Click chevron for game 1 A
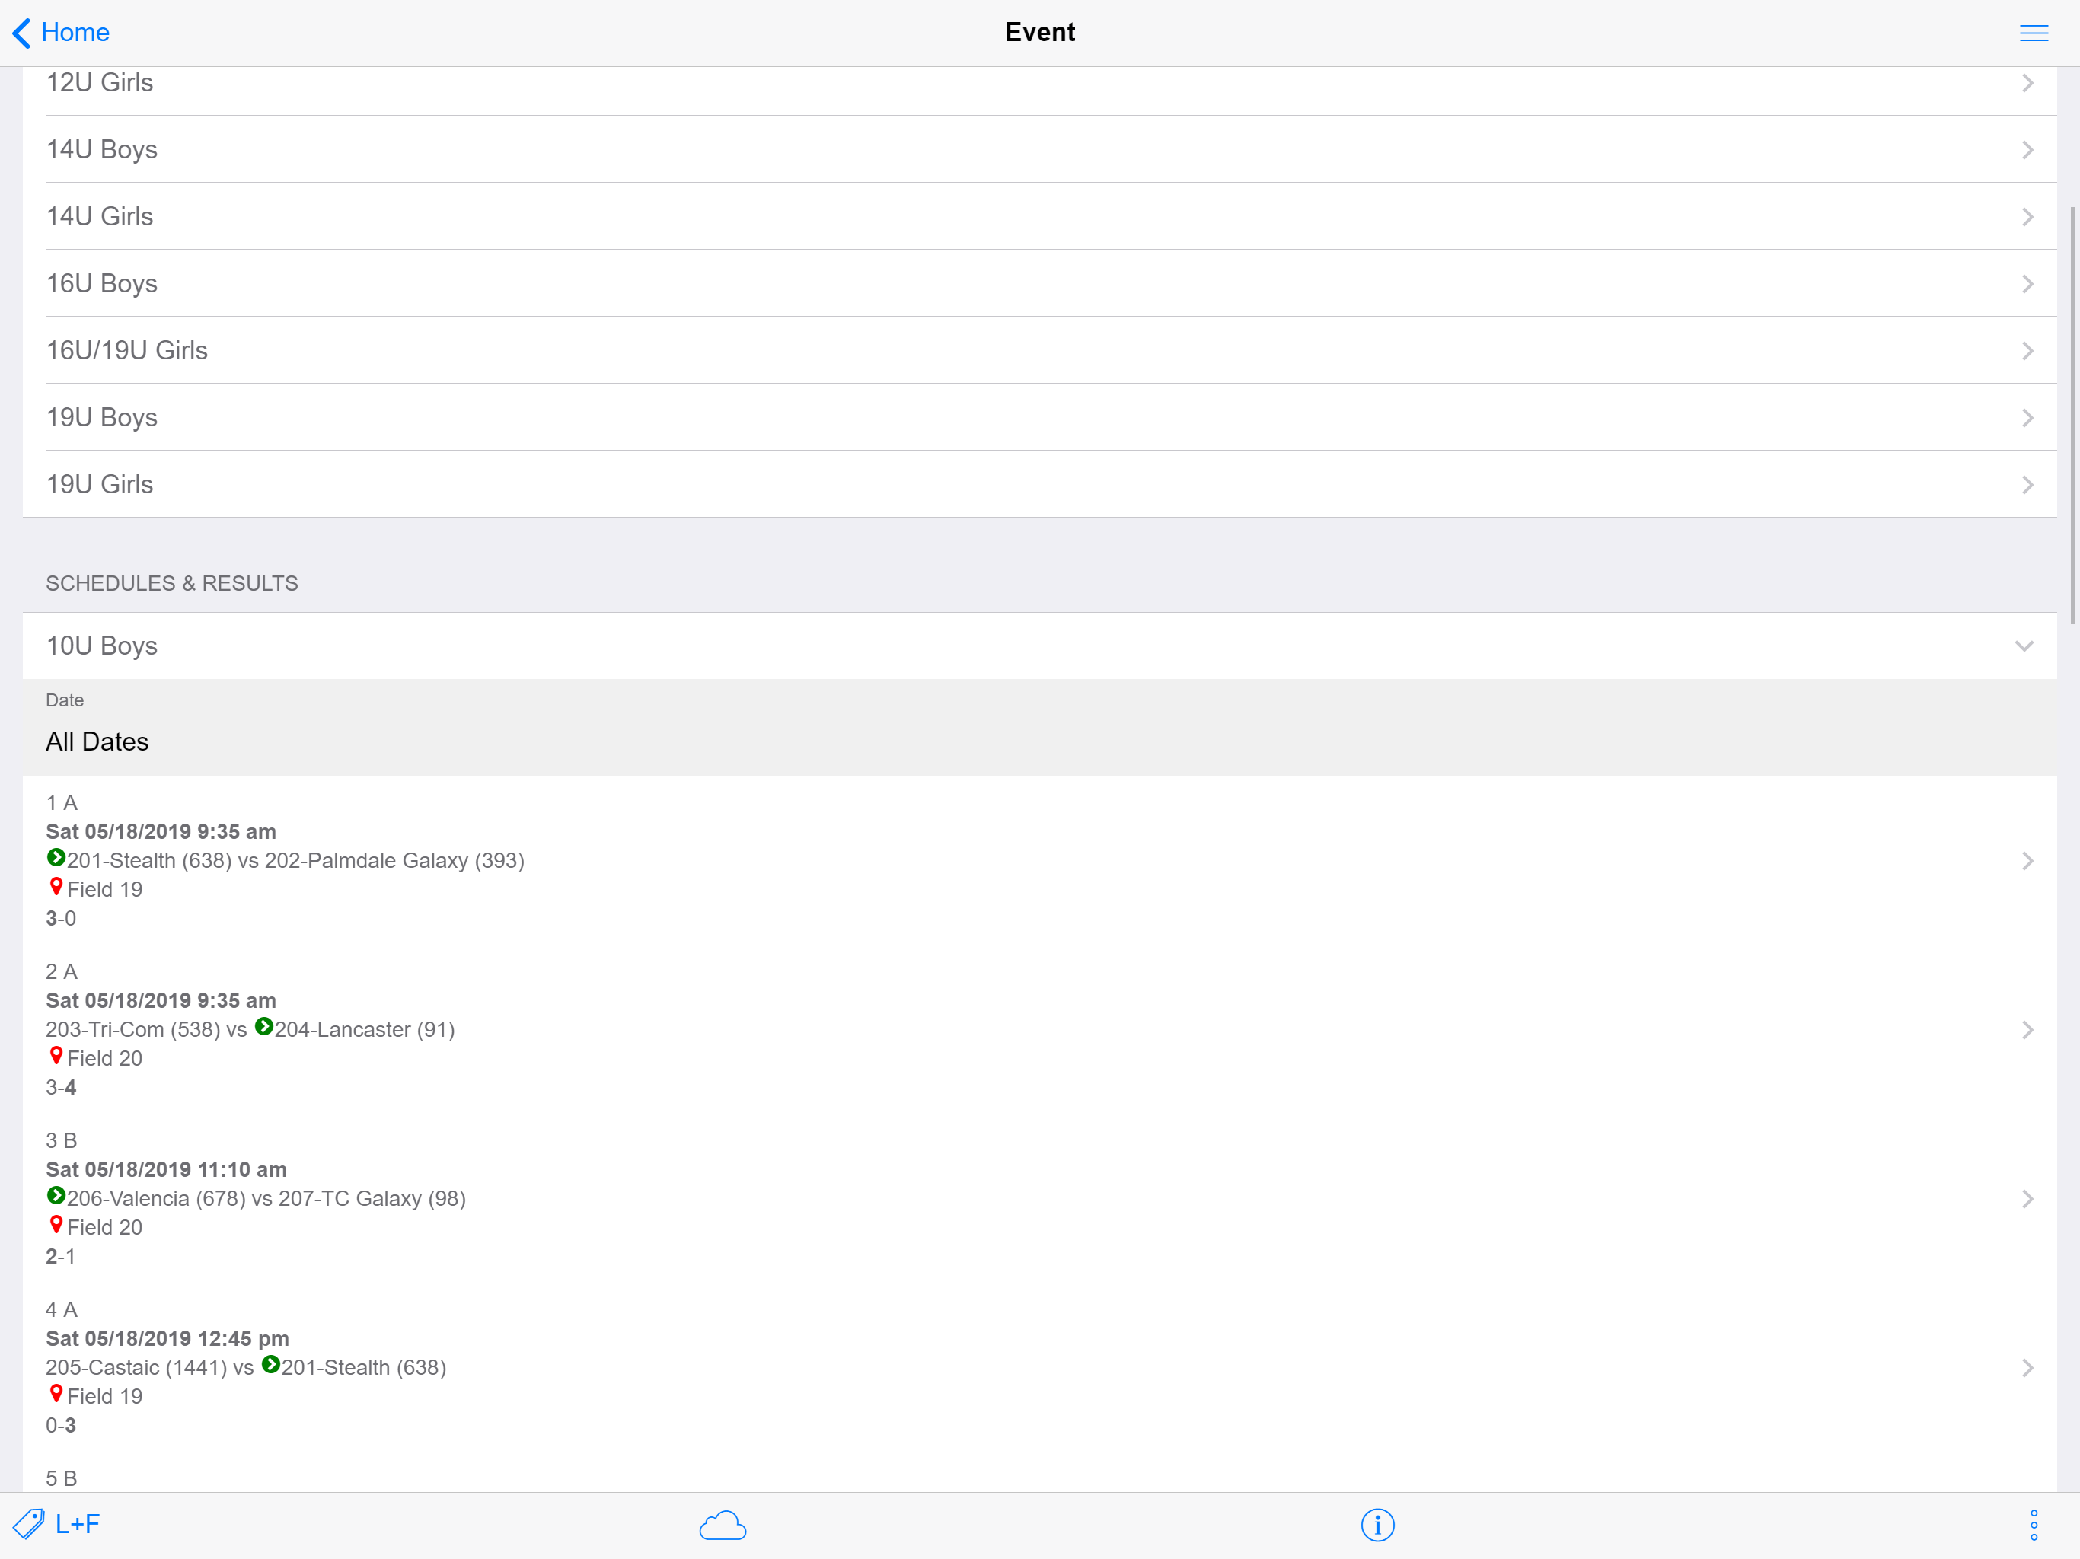 (2027, 860)
